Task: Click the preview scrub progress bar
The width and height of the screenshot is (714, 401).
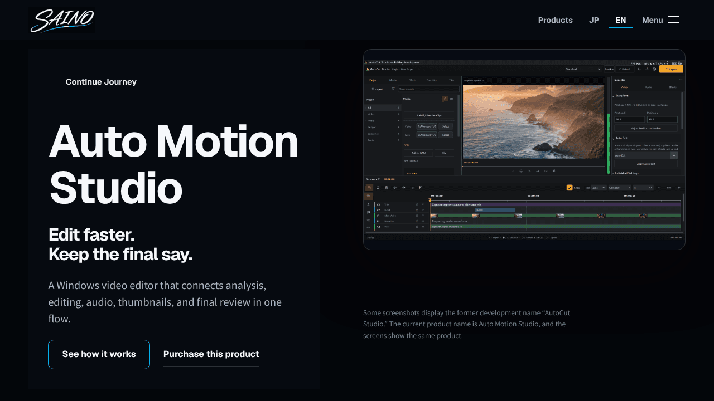Action: pos(533,166)
